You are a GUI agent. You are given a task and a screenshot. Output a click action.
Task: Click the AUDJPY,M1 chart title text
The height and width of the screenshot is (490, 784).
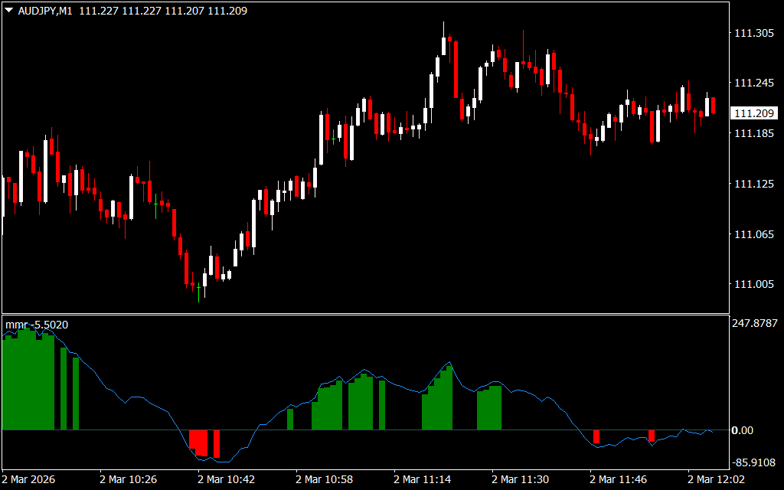coord(44,11)
